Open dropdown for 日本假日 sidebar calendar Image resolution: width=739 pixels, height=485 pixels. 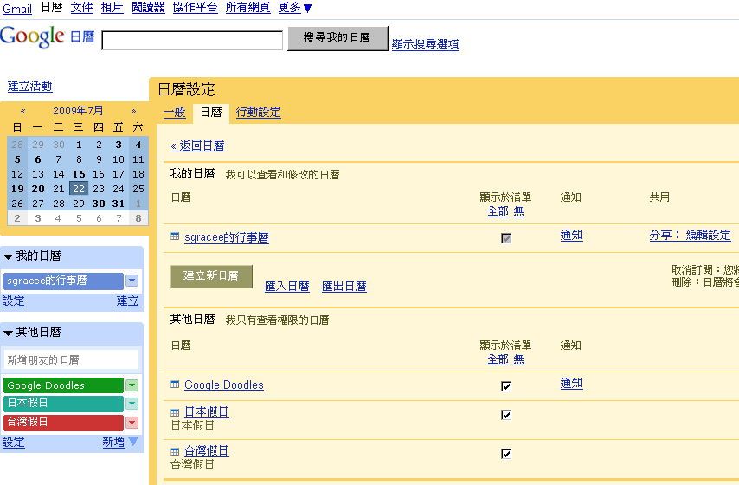coord(132,404)
